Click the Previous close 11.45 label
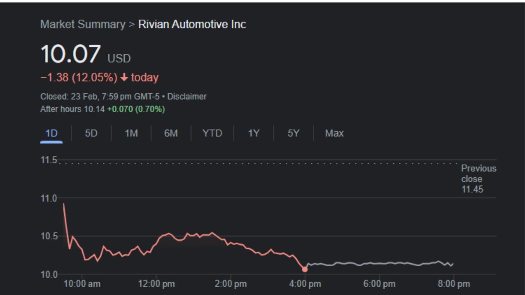This screenshot has height=295, width=525. [x=479, y=179]
